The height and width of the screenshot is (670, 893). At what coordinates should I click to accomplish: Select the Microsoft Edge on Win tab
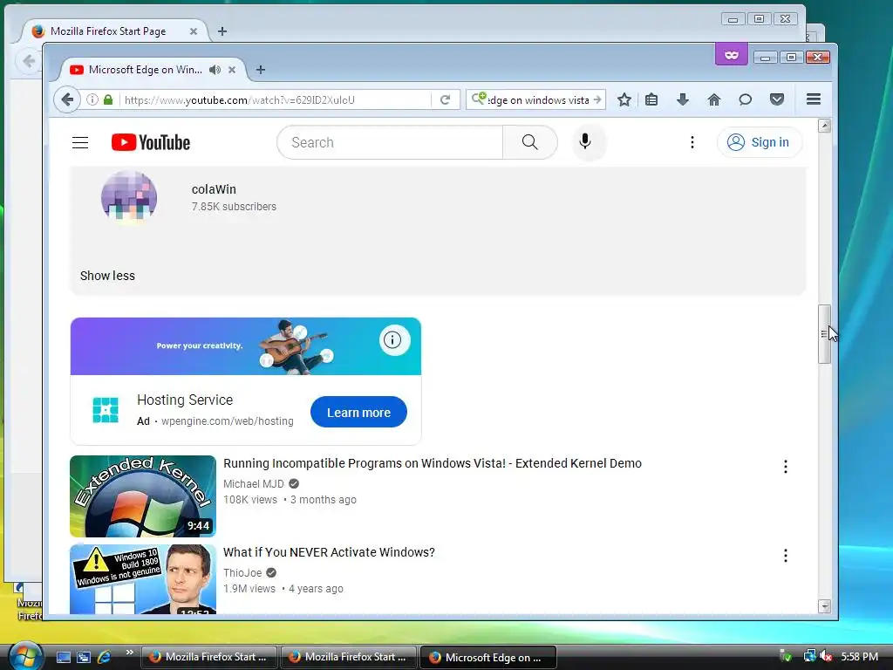pyautogui.click(x=146, y=70)
